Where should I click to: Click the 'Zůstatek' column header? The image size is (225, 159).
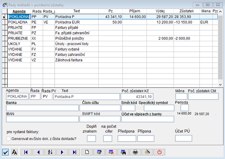[x=186, y=11]
